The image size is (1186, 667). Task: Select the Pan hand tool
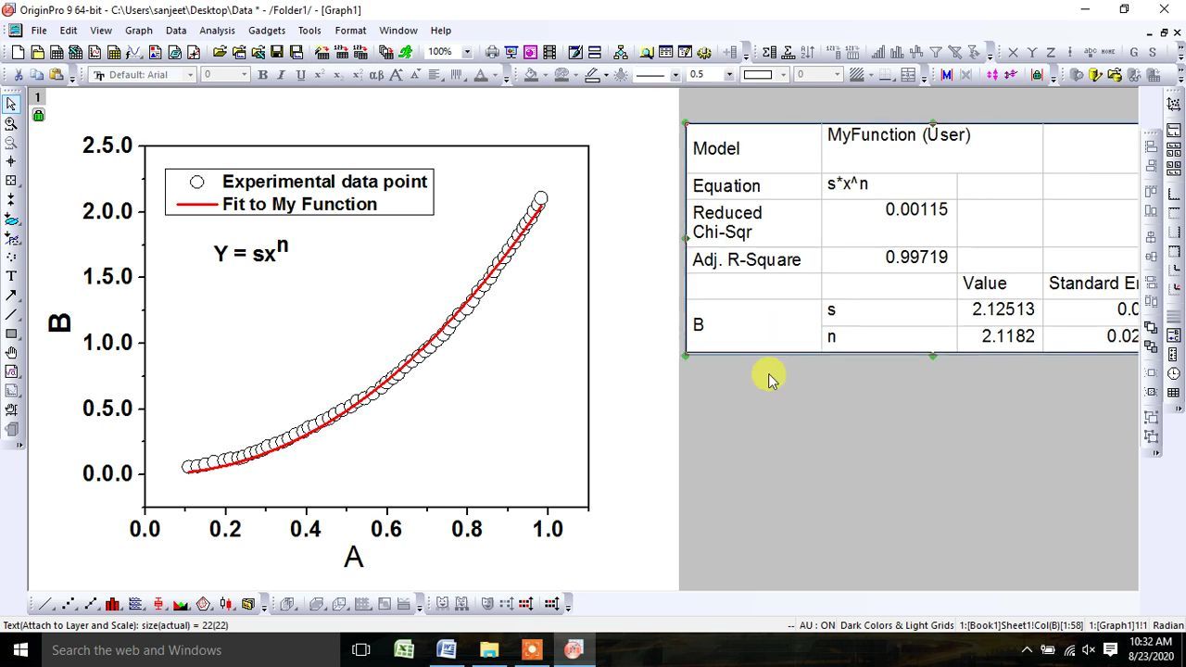pos(11,352)
